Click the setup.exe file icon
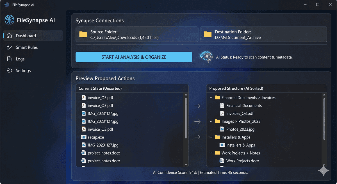The height and width of the screenshot is (184, 337). (x=83, y=137)
